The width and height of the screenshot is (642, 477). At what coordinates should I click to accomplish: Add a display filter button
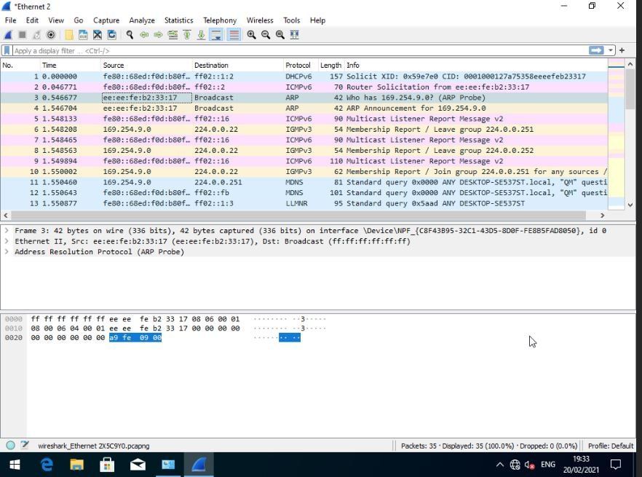[622, 50]
